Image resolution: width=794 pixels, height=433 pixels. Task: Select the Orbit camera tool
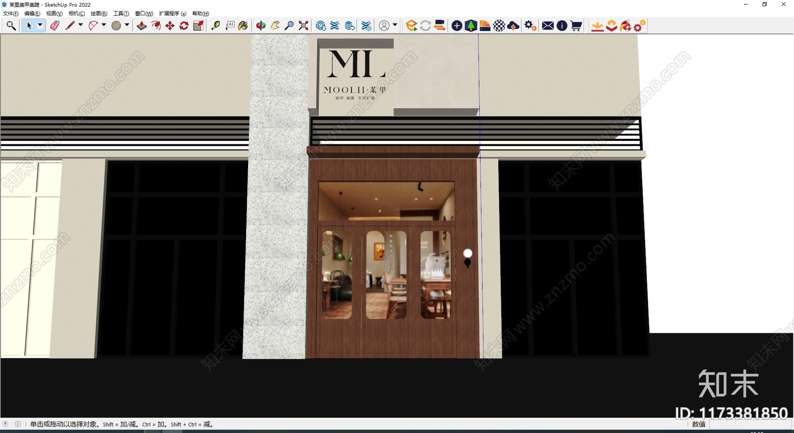[x=261, y=26]
